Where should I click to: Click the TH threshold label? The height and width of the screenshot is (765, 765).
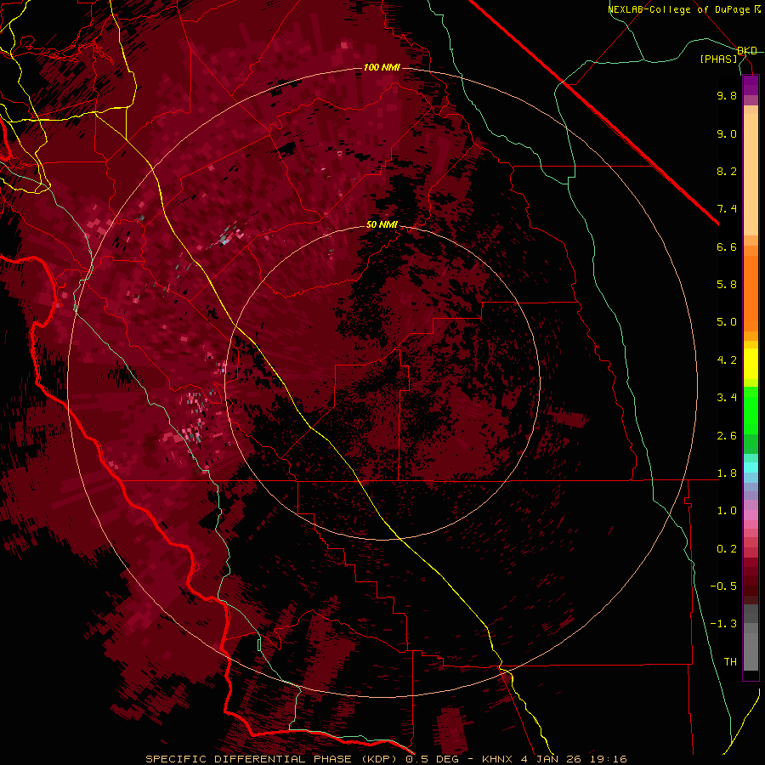point(730,662)
